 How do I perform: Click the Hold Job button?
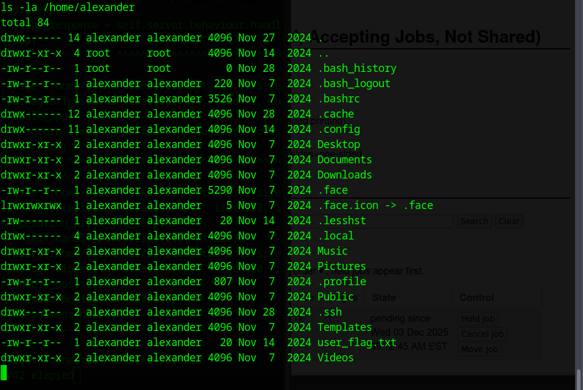point(478,319)
